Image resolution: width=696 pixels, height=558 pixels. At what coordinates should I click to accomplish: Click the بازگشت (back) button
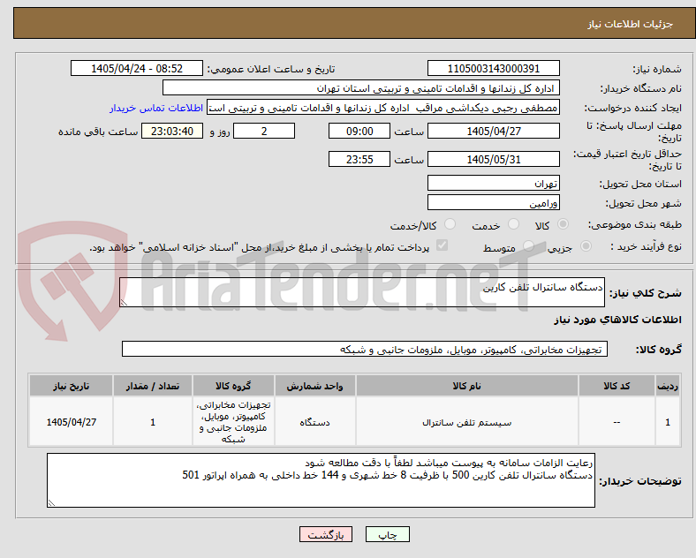point(326,534)
